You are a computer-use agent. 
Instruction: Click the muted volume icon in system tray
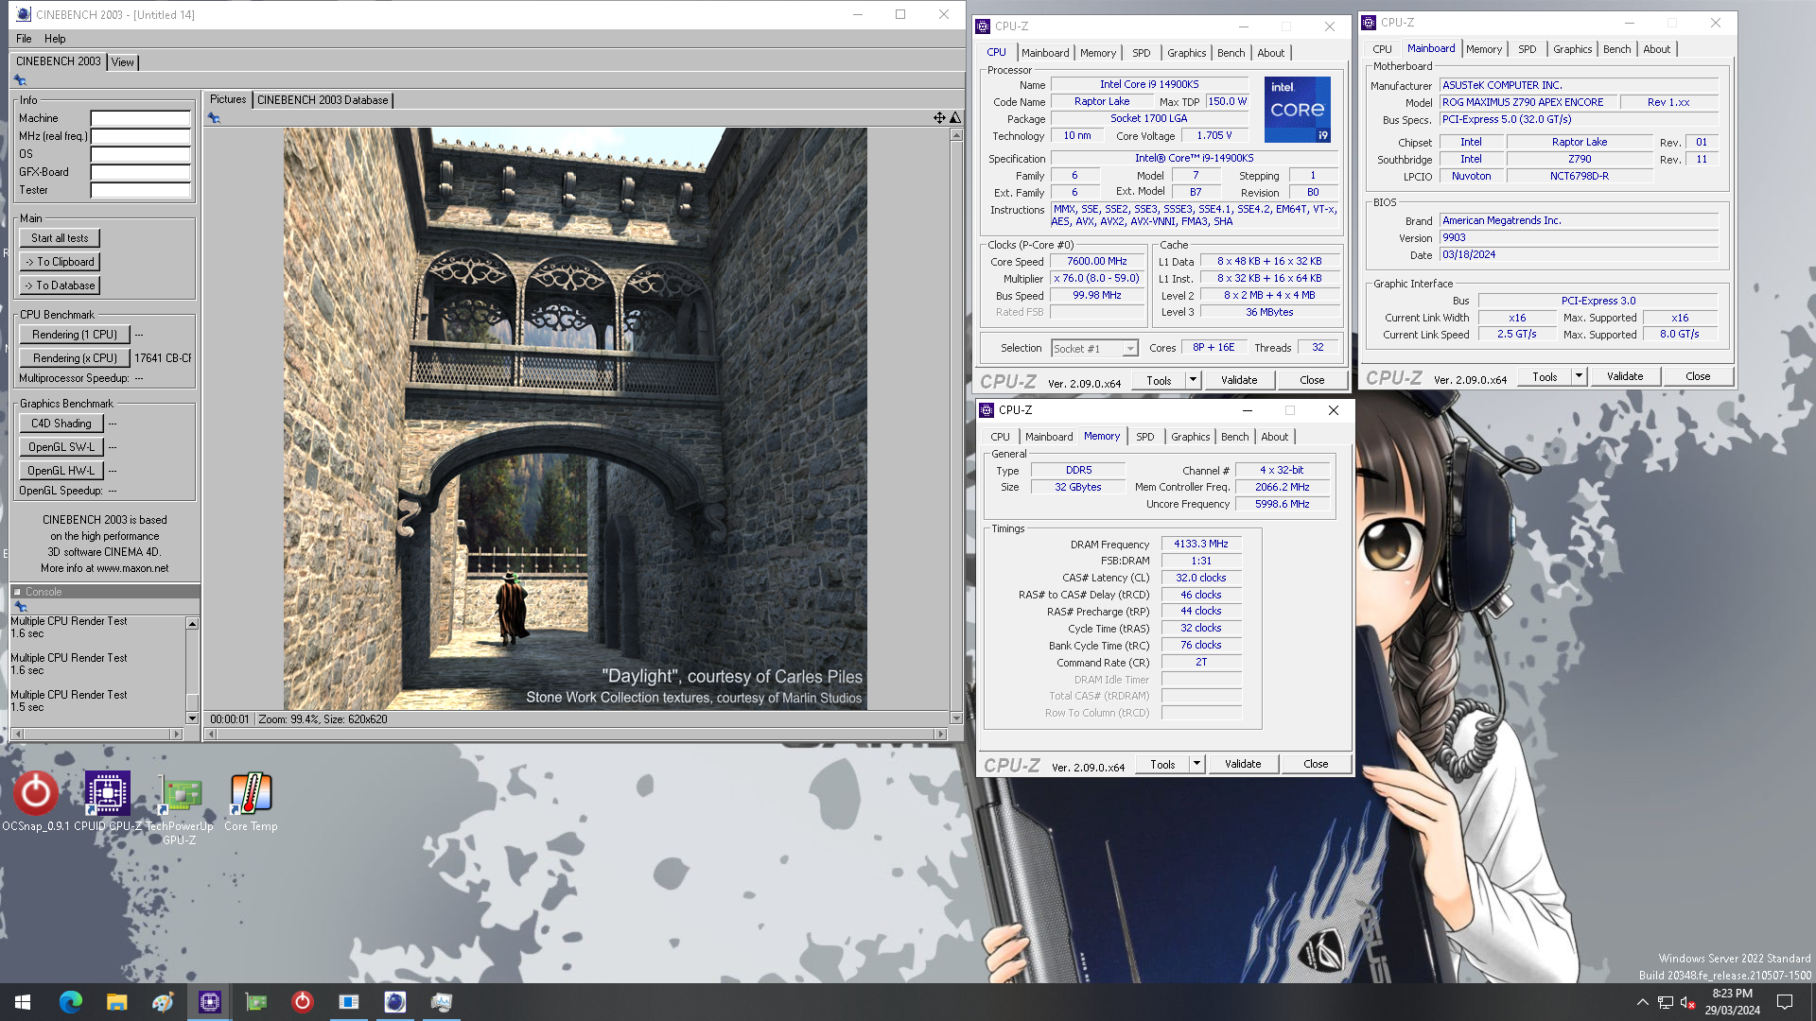1687,1002
